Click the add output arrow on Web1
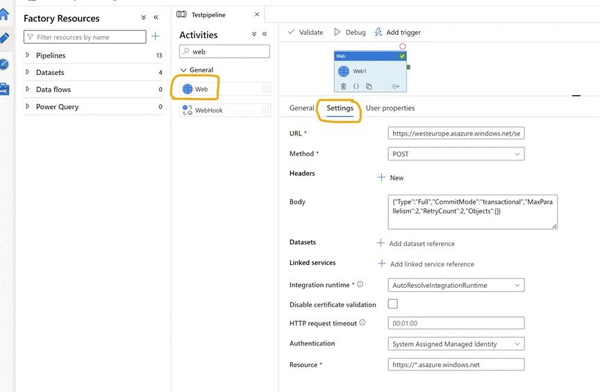Image resolution: width=600 pixels, height=392 pixels. 396,86
